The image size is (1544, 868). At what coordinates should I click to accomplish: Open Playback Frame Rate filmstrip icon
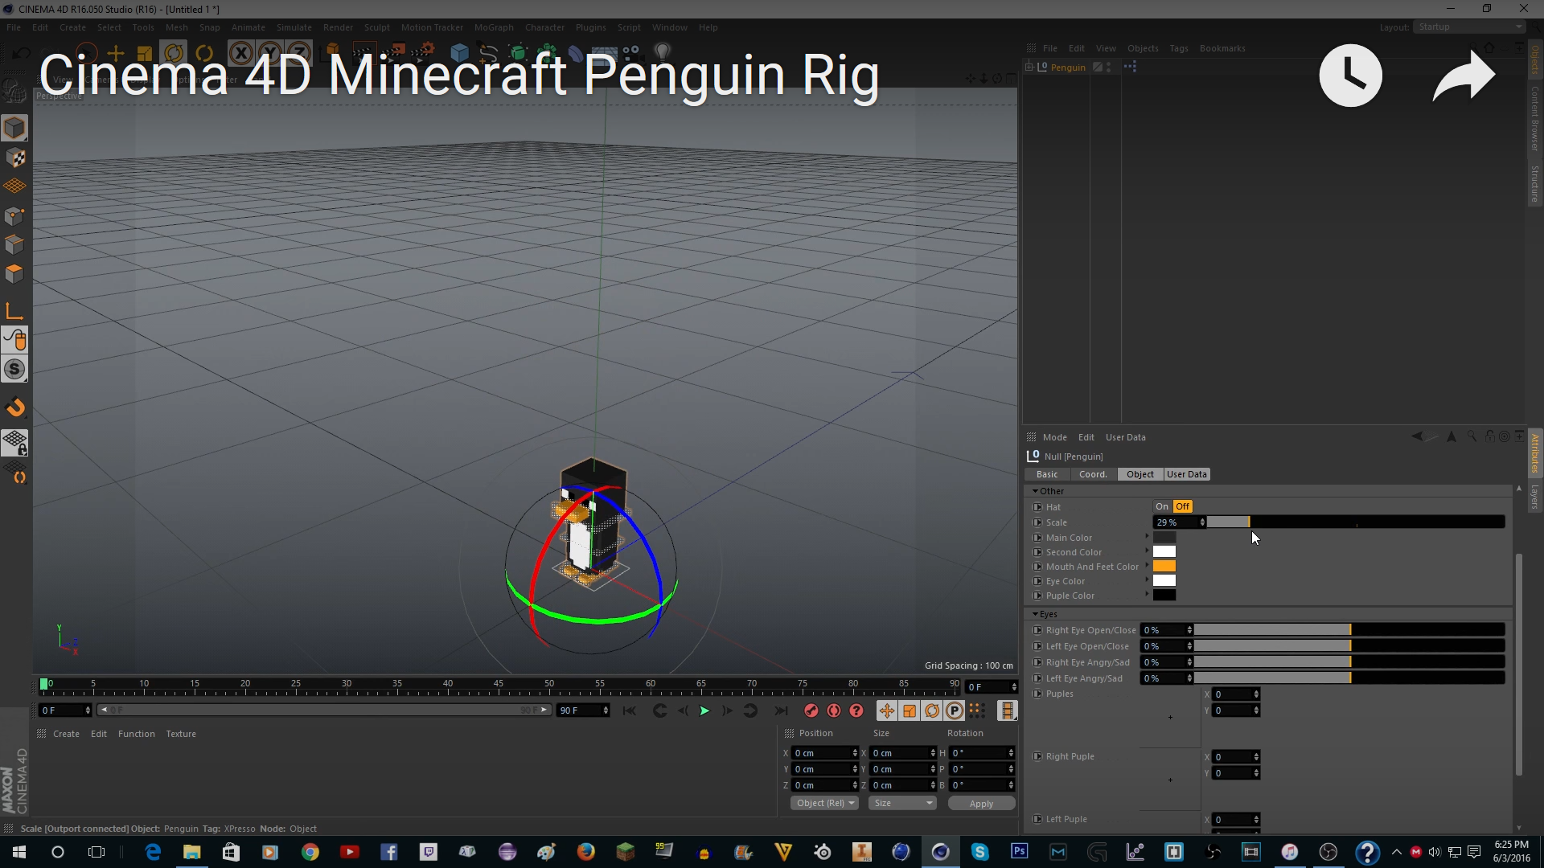tap(1007, 710)
